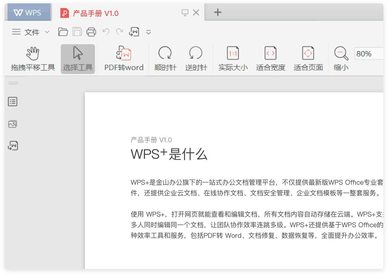Rotate the page clockwise with 顺时针

point(165,59)
